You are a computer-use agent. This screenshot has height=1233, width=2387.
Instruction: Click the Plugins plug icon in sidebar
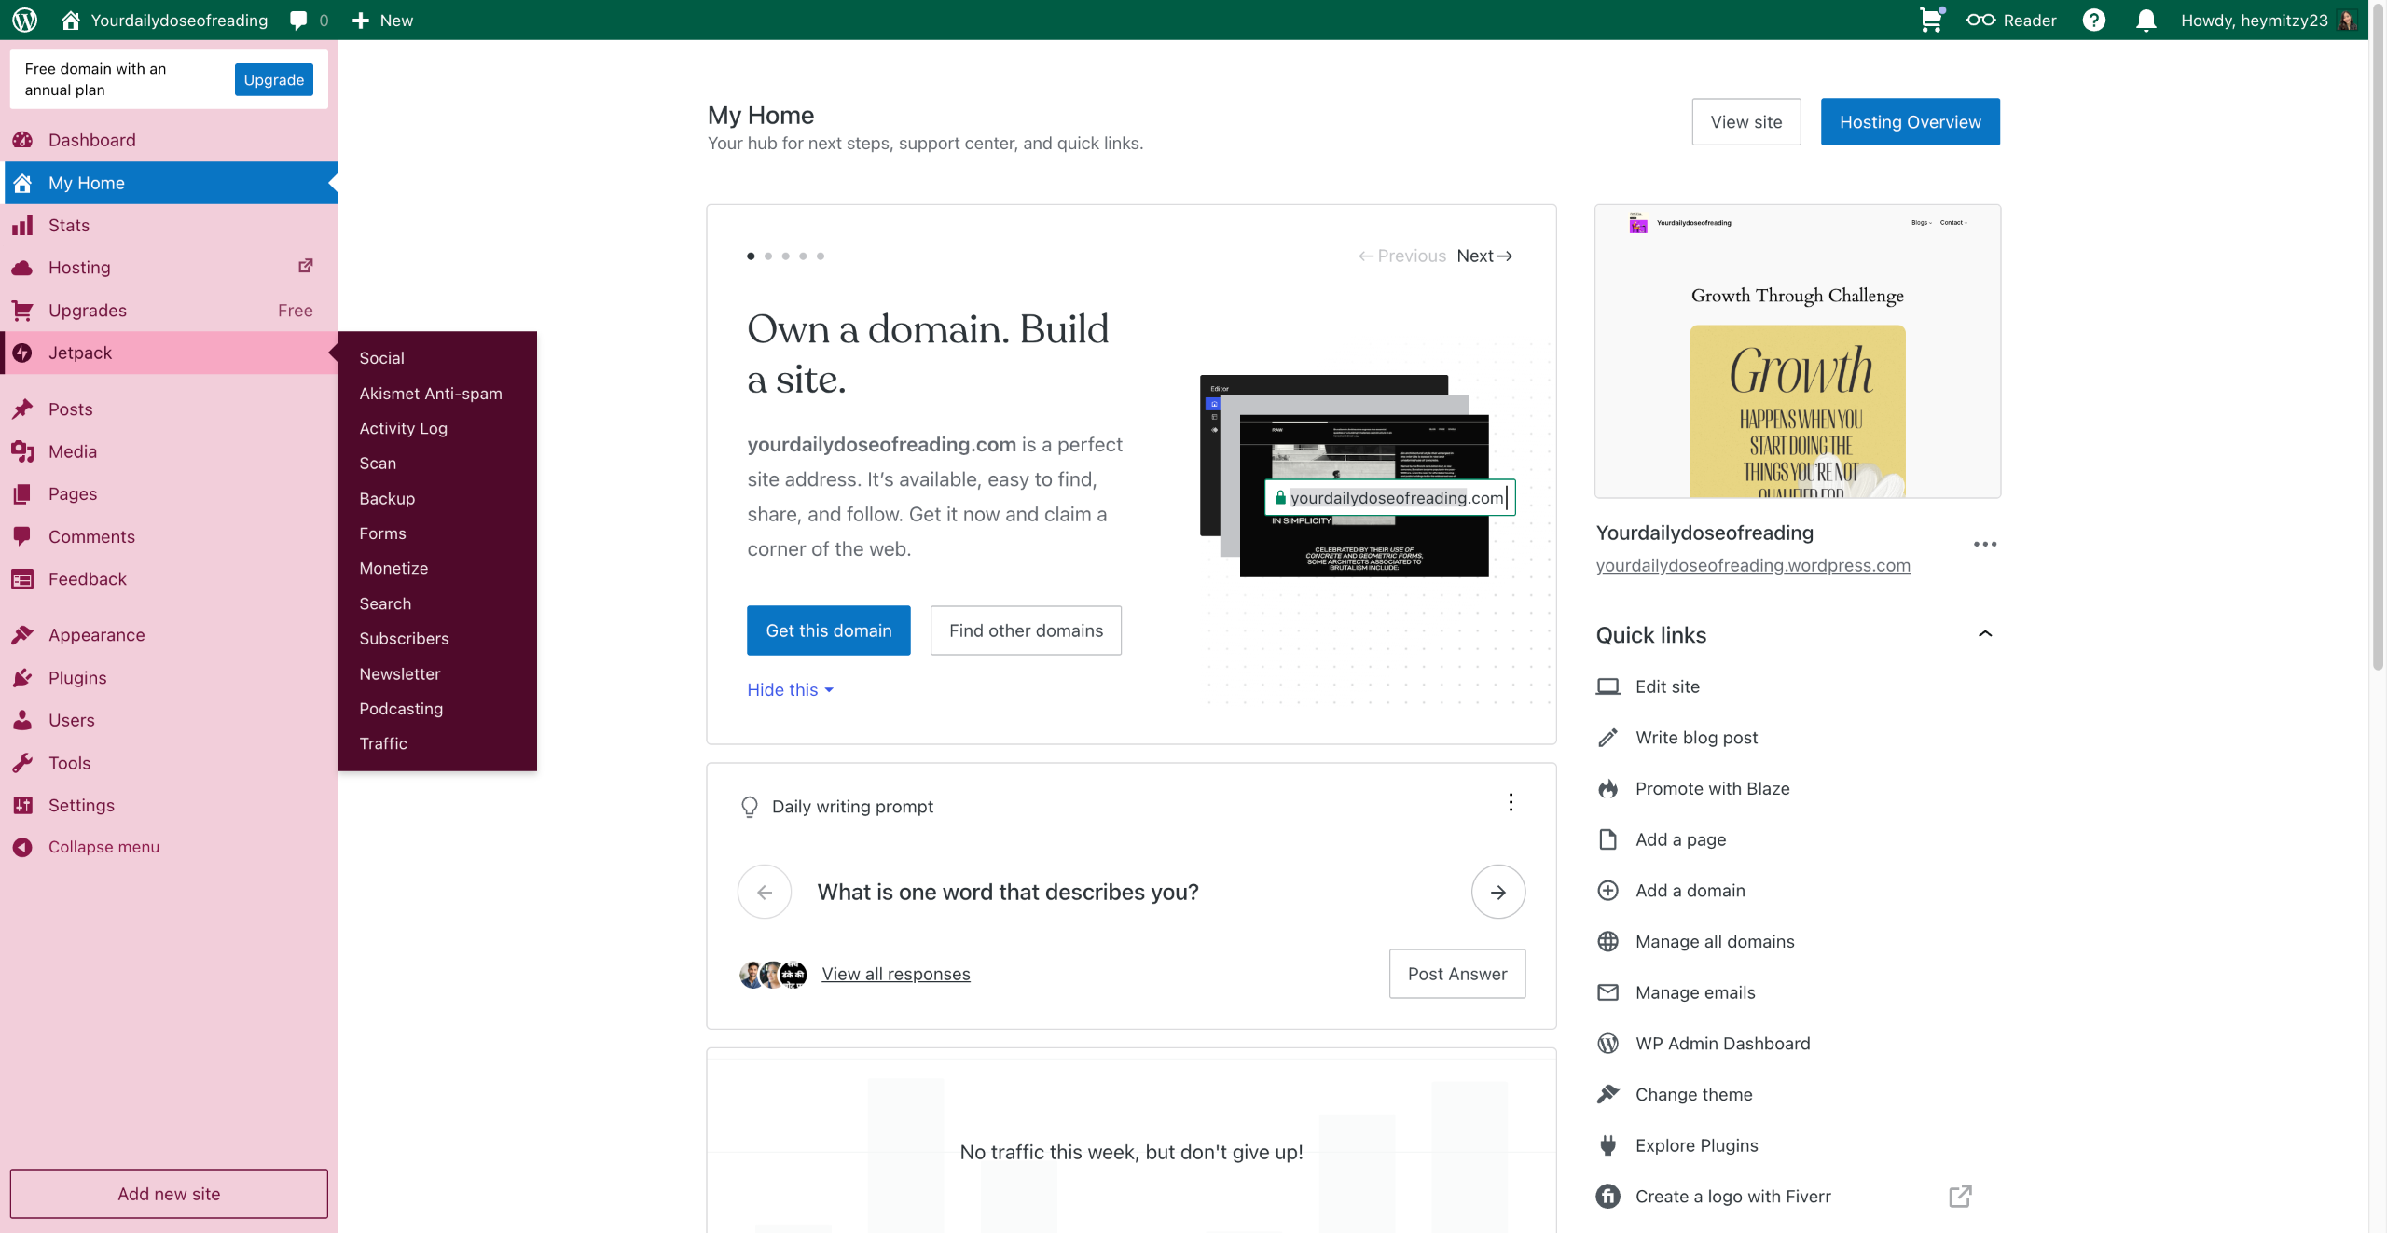22,678
